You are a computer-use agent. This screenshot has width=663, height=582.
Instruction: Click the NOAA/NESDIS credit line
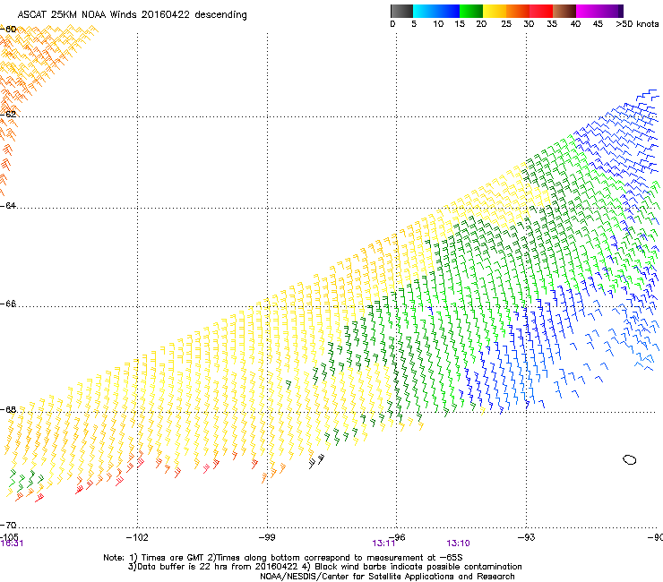(387, 577)
